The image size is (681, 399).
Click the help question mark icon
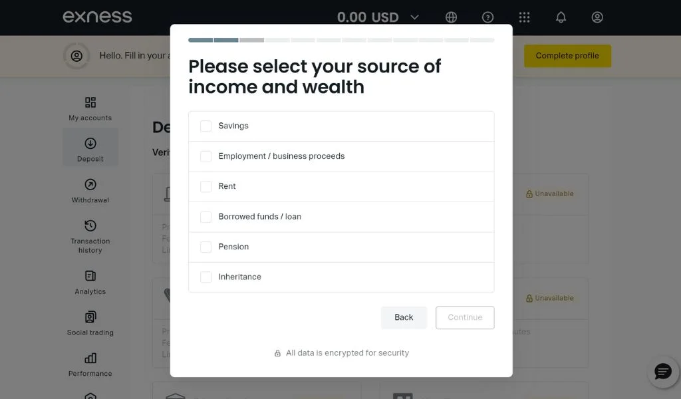coord(488,17)
